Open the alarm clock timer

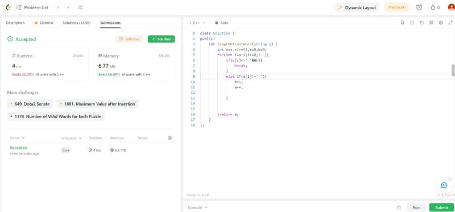coord(419,7)
